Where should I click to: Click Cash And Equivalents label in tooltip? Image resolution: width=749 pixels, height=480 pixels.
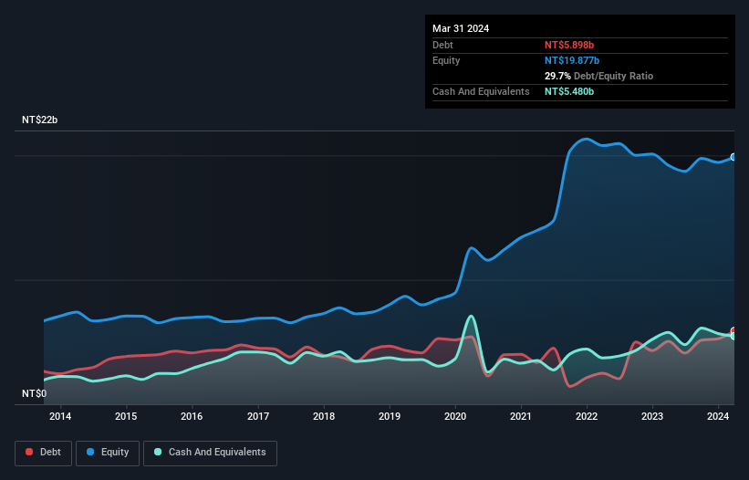click(481, 91)
